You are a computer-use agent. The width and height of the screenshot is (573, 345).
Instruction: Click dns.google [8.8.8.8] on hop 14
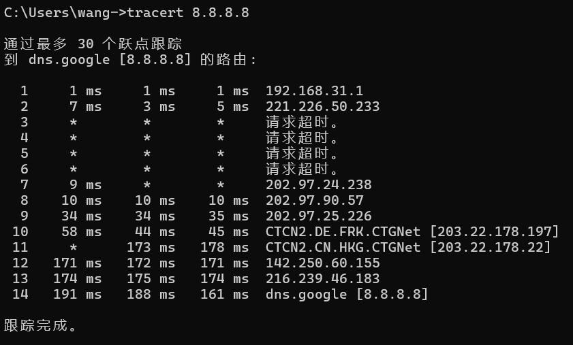(x=346, y=294)
